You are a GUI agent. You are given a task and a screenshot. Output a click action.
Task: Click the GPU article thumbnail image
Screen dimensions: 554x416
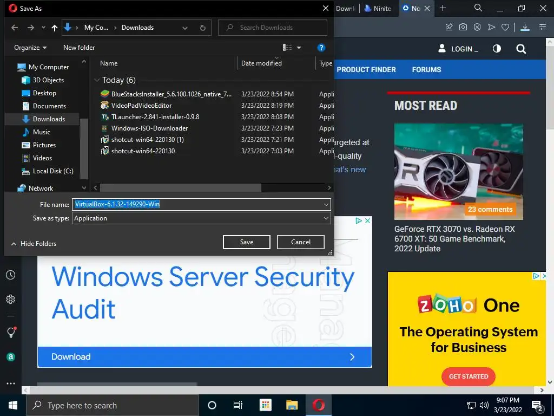click(459, 172)
